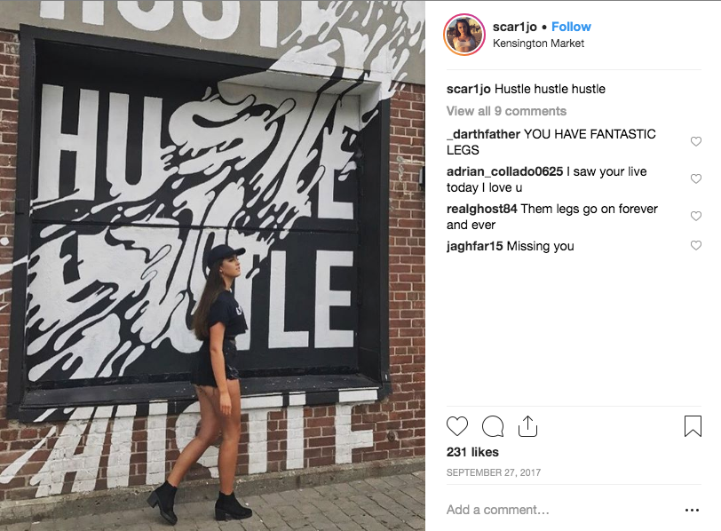Follow the scar1jo account
Screen dimensions: 721x531
(571, 27)
